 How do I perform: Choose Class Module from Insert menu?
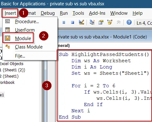(x=30, y=47)
